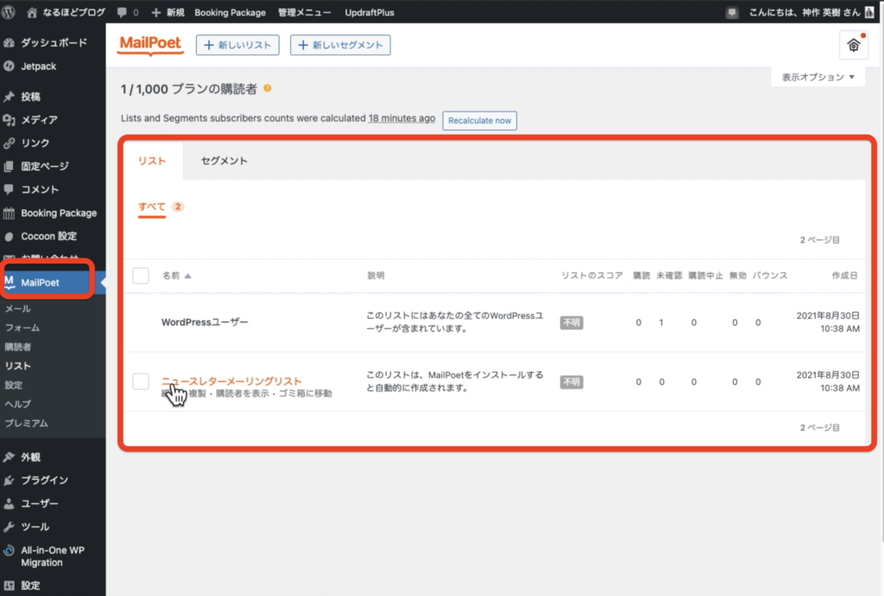This screenshot has width=884, height=596.
Task: Click the Booking Package calendar icon
Action: pos(9,212)
